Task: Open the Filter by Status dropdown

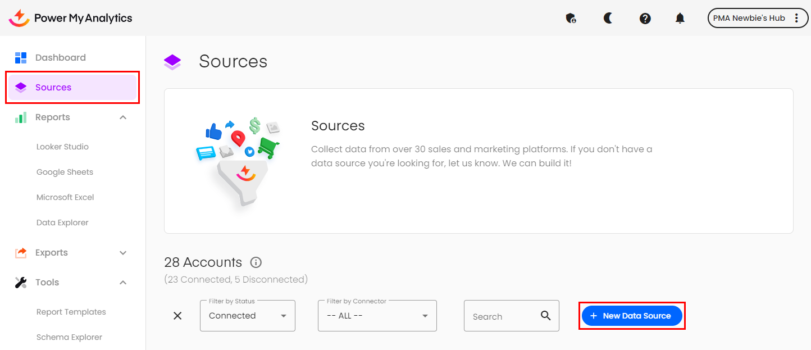Action: point(247,316)
